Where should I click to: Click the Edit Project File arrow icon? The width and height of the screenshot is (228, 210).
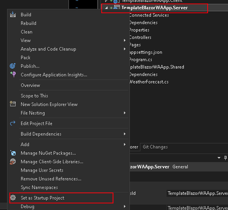[x=13, y=123]
